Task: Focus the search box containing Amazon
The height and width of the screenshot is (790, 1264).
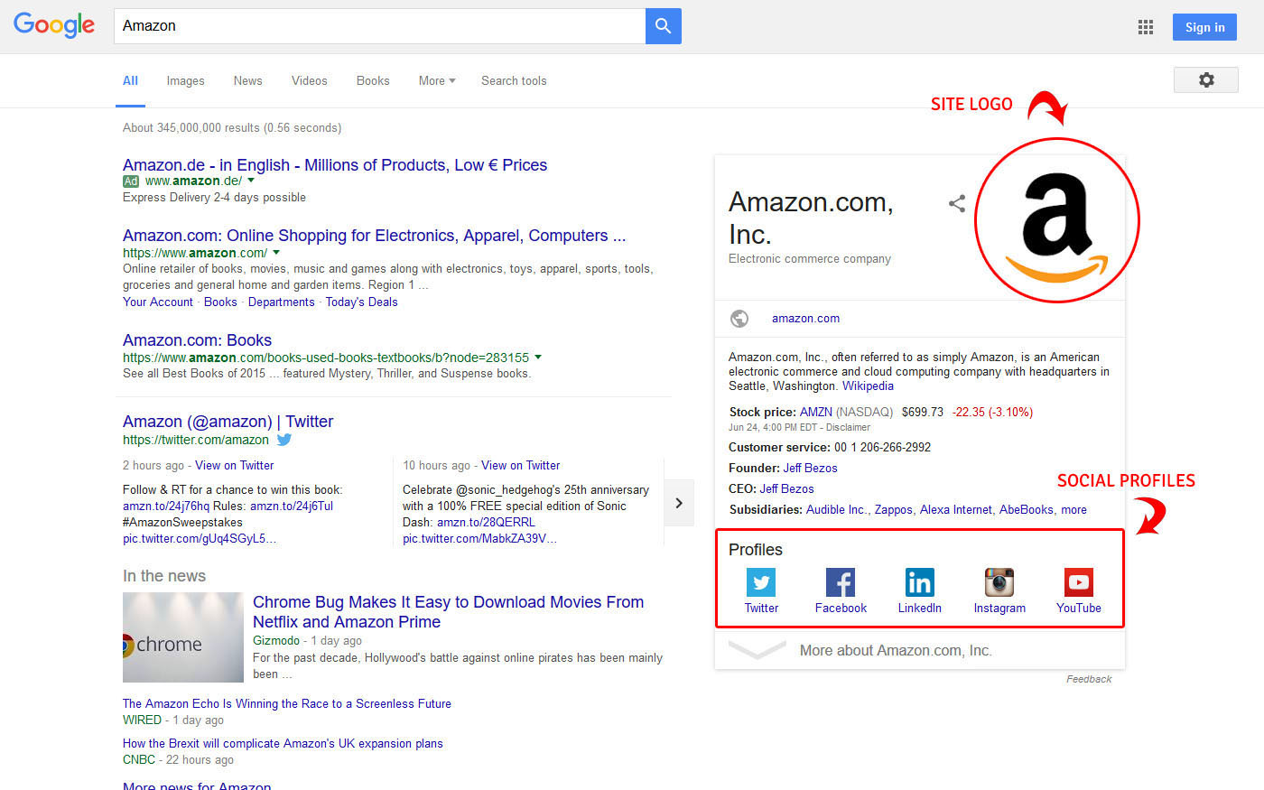Action: 379,26
